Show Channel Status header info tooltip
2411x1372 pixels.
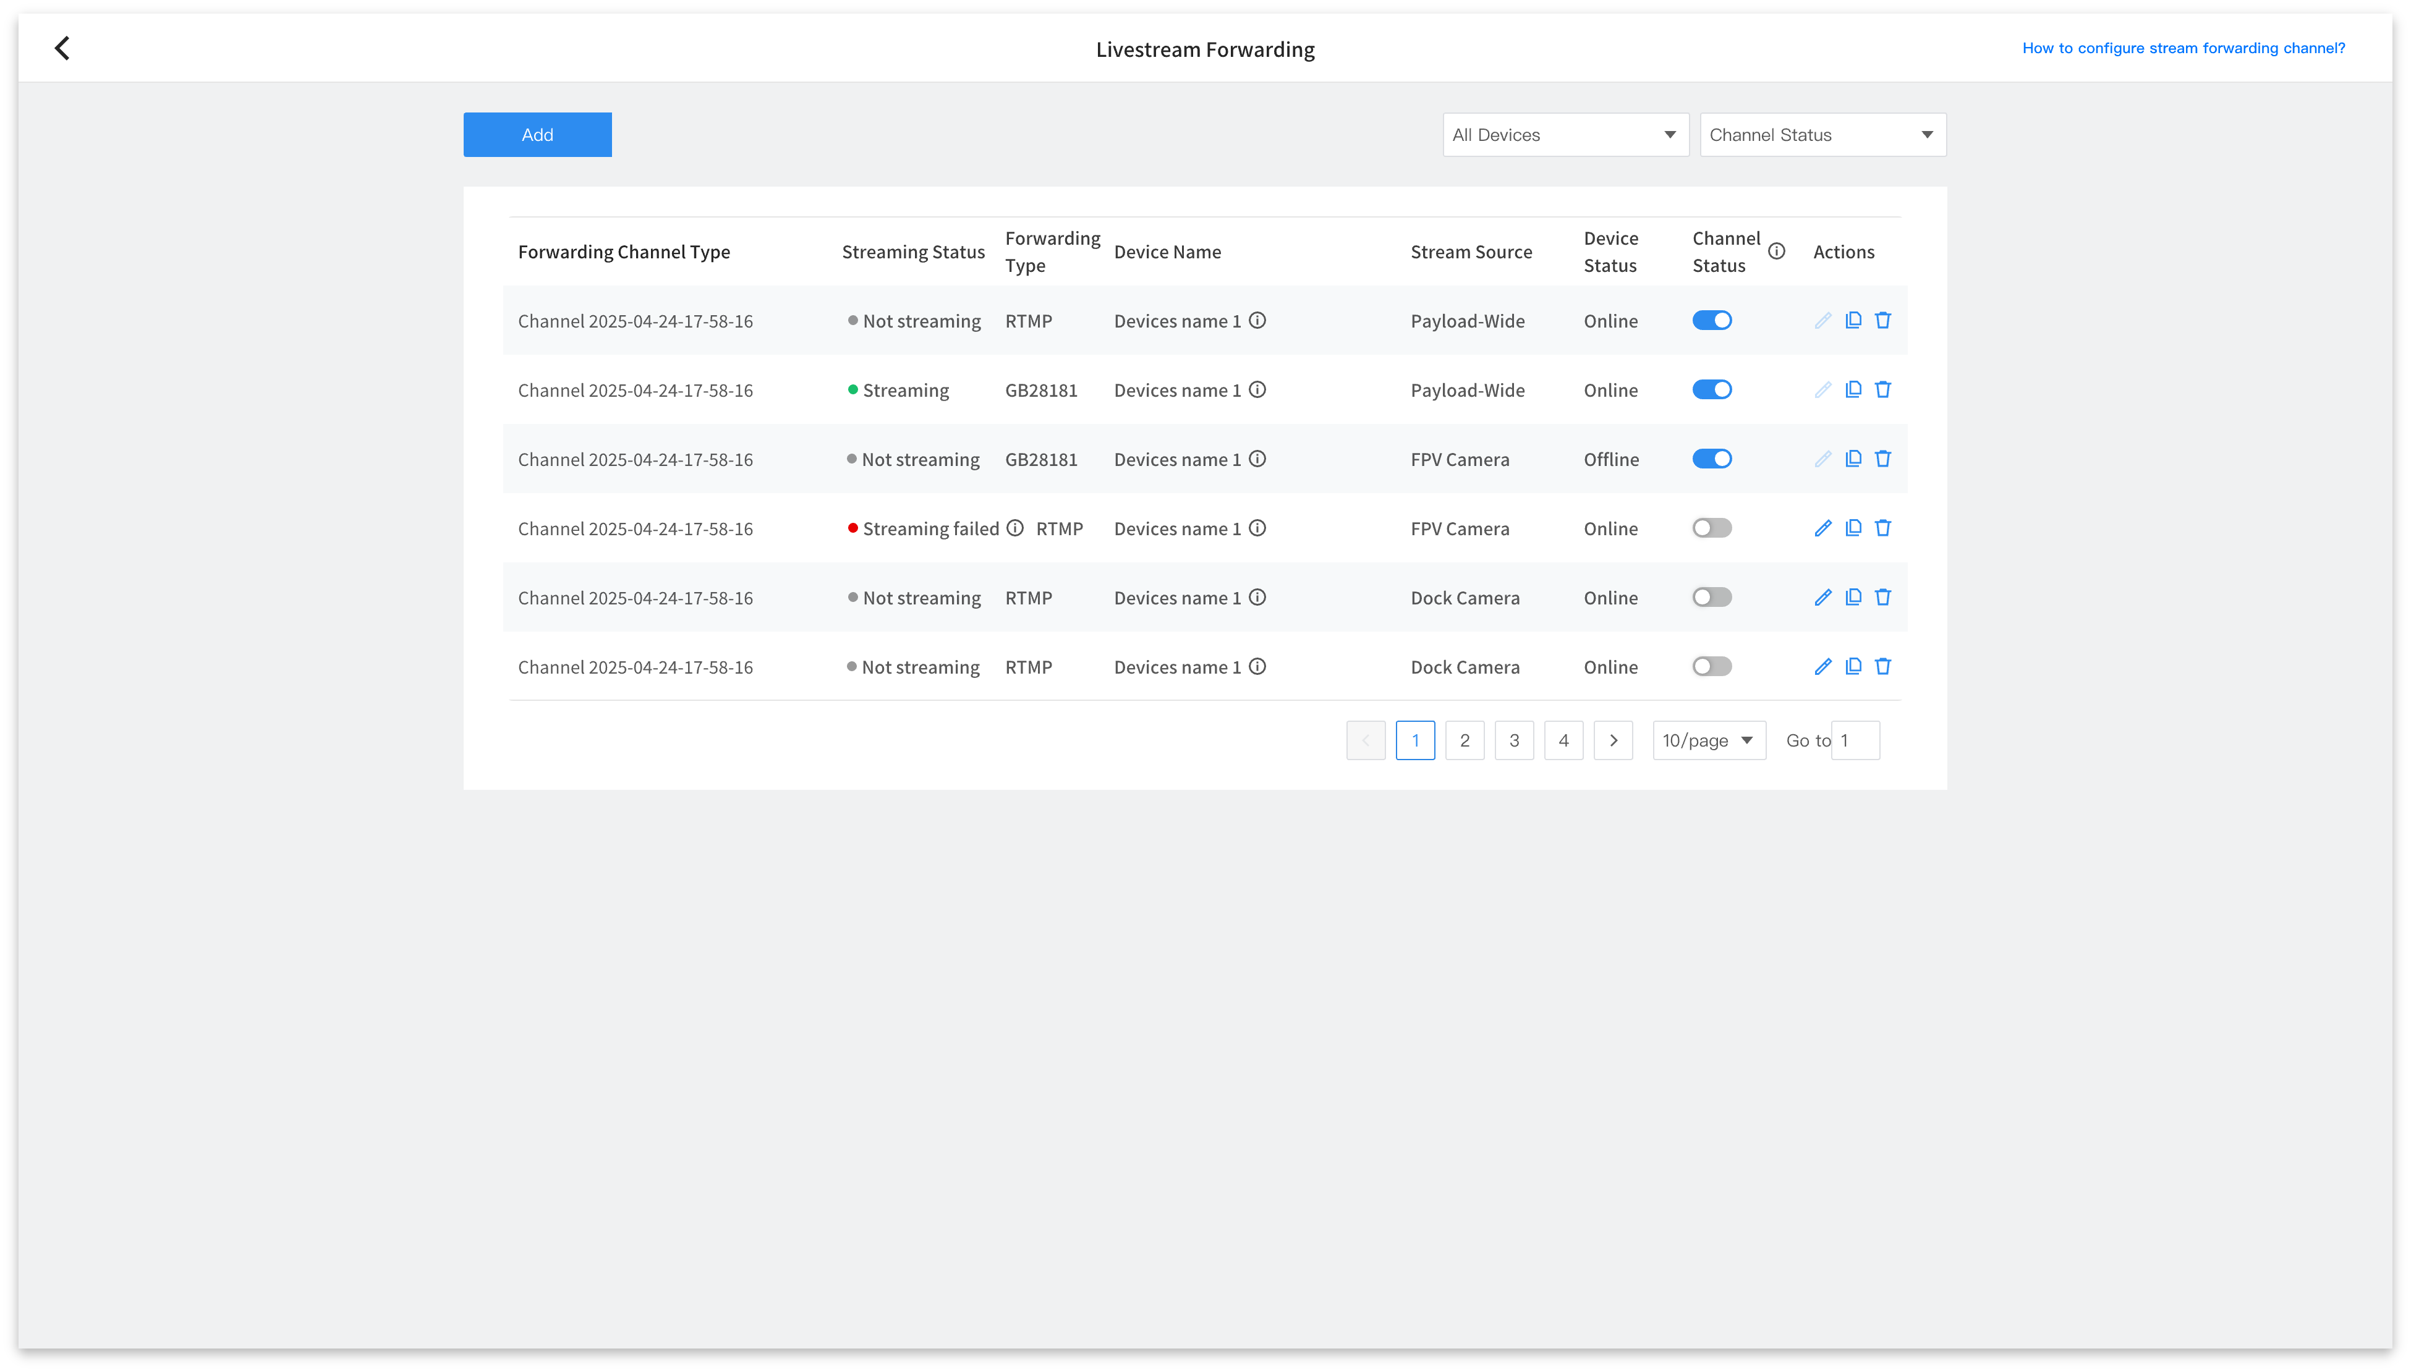pyautogui.click(x=1775, y=251)
